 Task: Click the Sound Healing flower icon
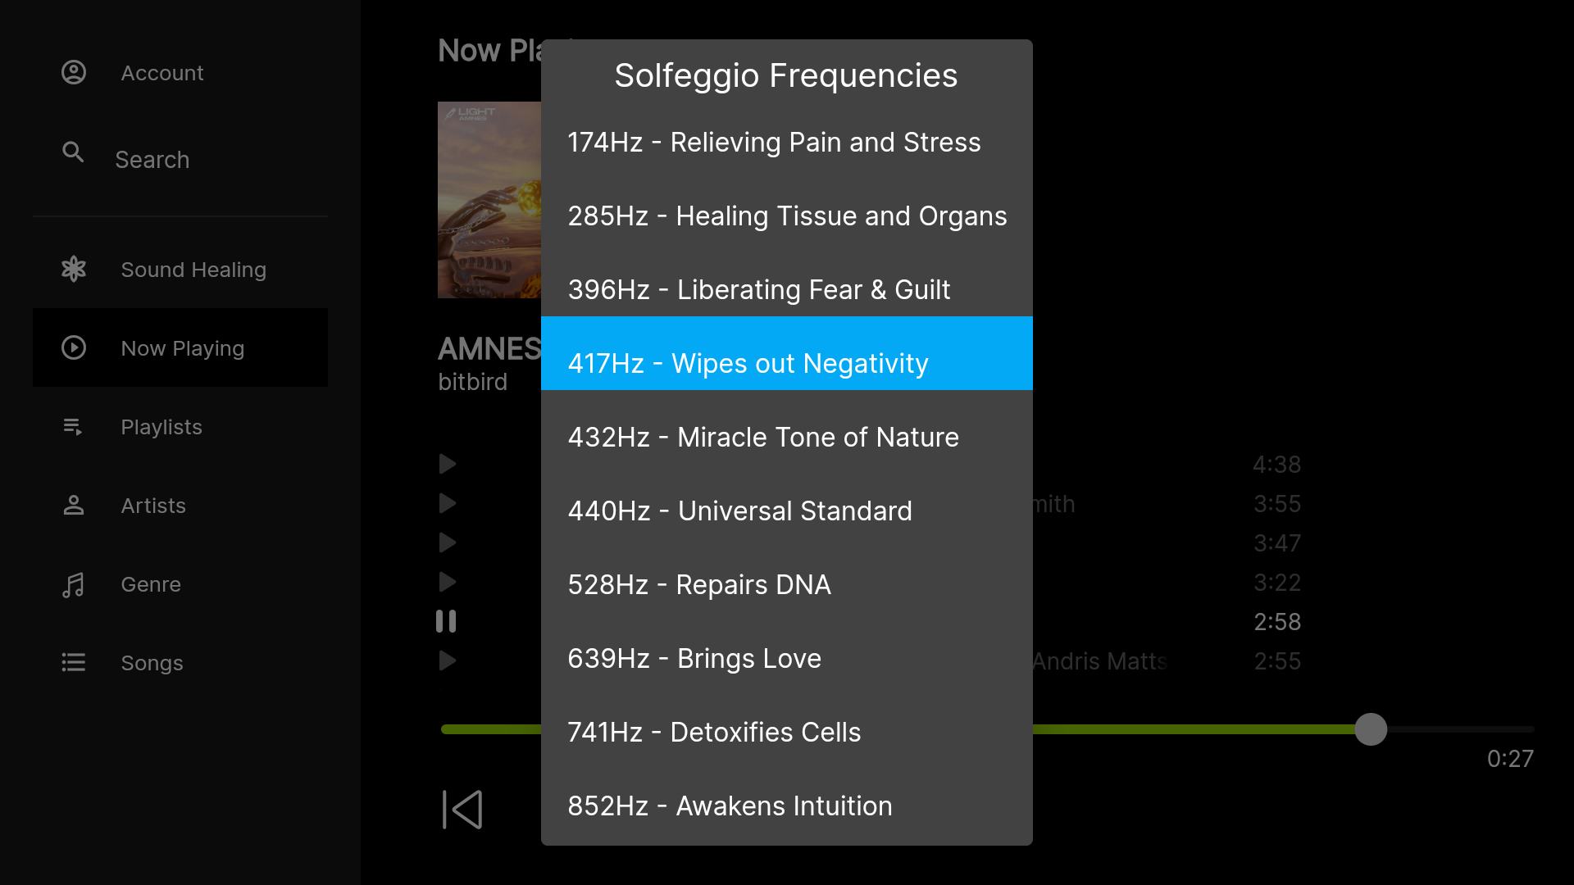point(74,269)
